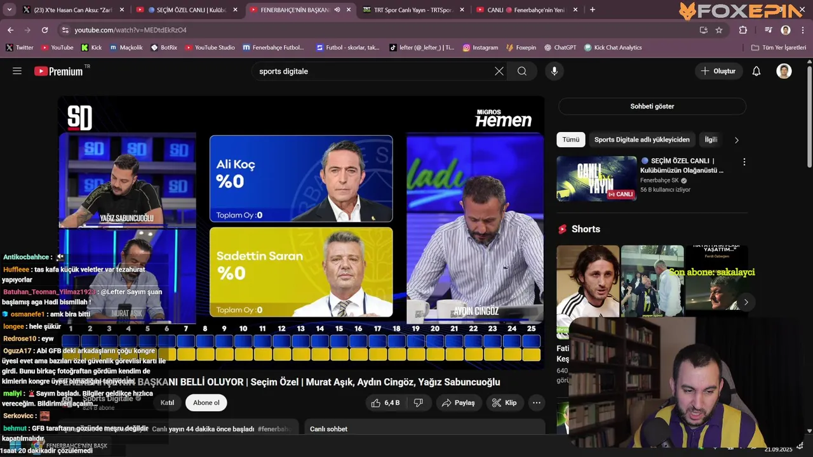
Task: Open the notifications bell
Action: (756, 71)
